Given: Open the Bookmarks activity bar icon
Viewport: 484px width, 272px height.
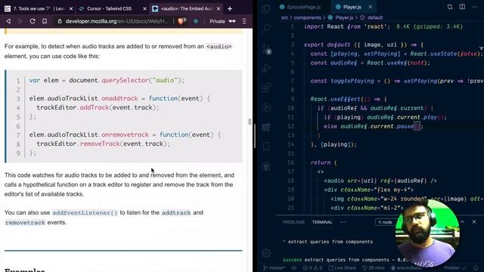Looking at the screenshot, I should tap(266, 147).
